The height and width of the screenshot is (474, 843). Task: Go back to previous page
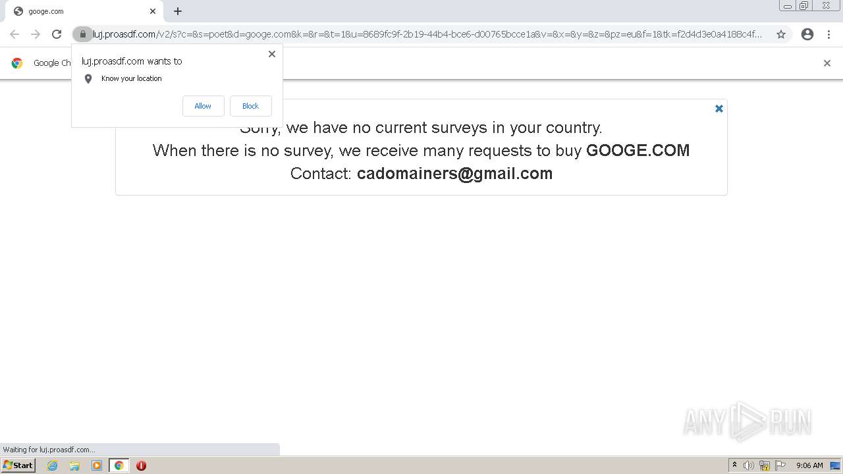coord(14,34)
